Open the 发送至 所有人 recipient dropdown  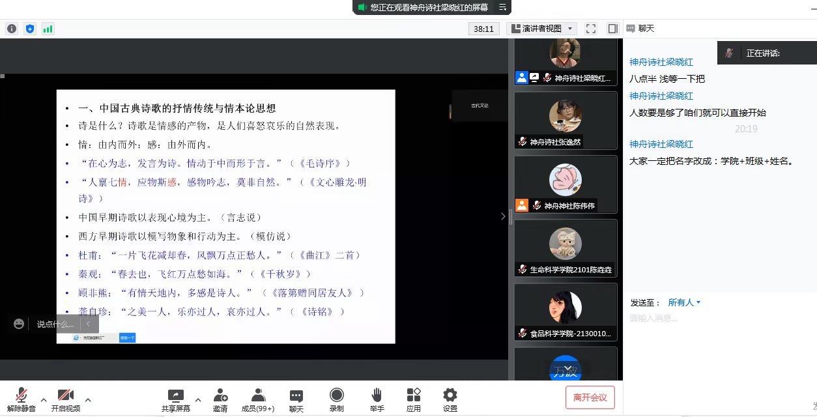tap(684, 302)
